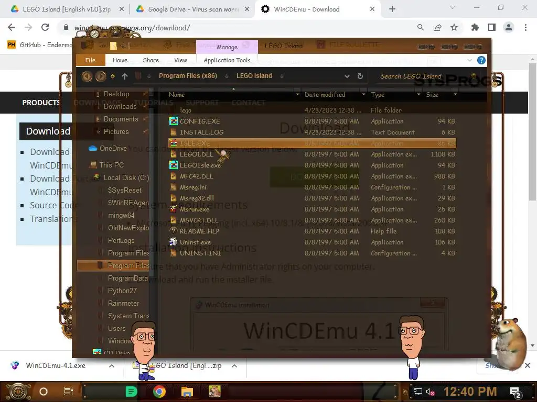
Task: Bookmark this page with the star icon
Action: (454, 27)
